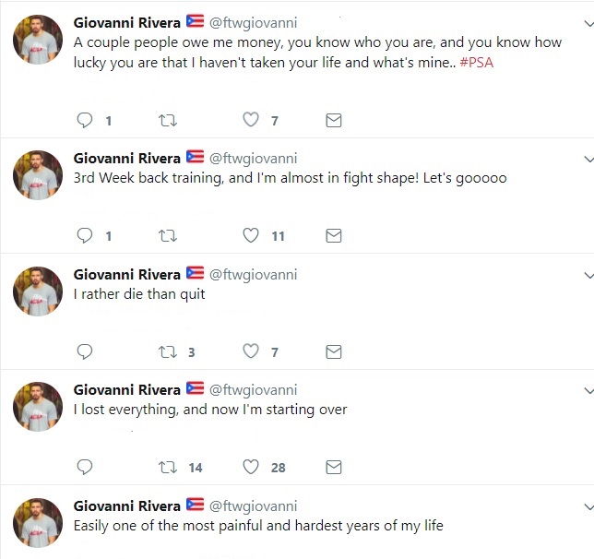The width and height of the screenshot is (594, 559).
Task: Share '3rd Week back training' tweet via message
Action: (334, 236)
